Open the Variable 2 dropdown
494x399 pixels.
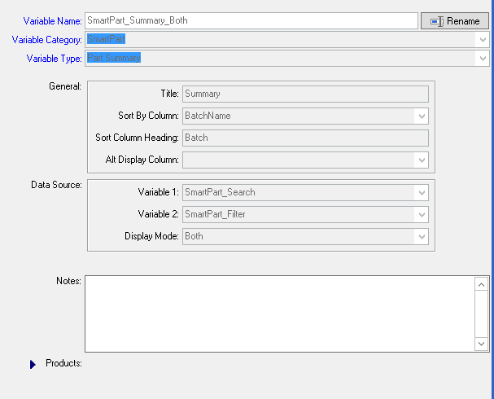tap(422, 215)
